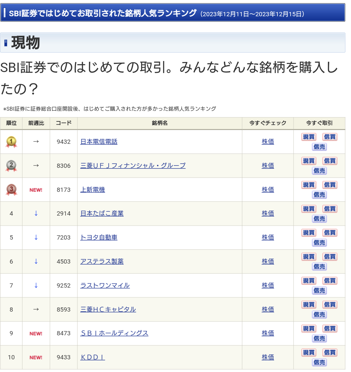351x372 pixels.
Task: Click 現買 icon for 日本たばこ産業
Action: click(309, 209)
